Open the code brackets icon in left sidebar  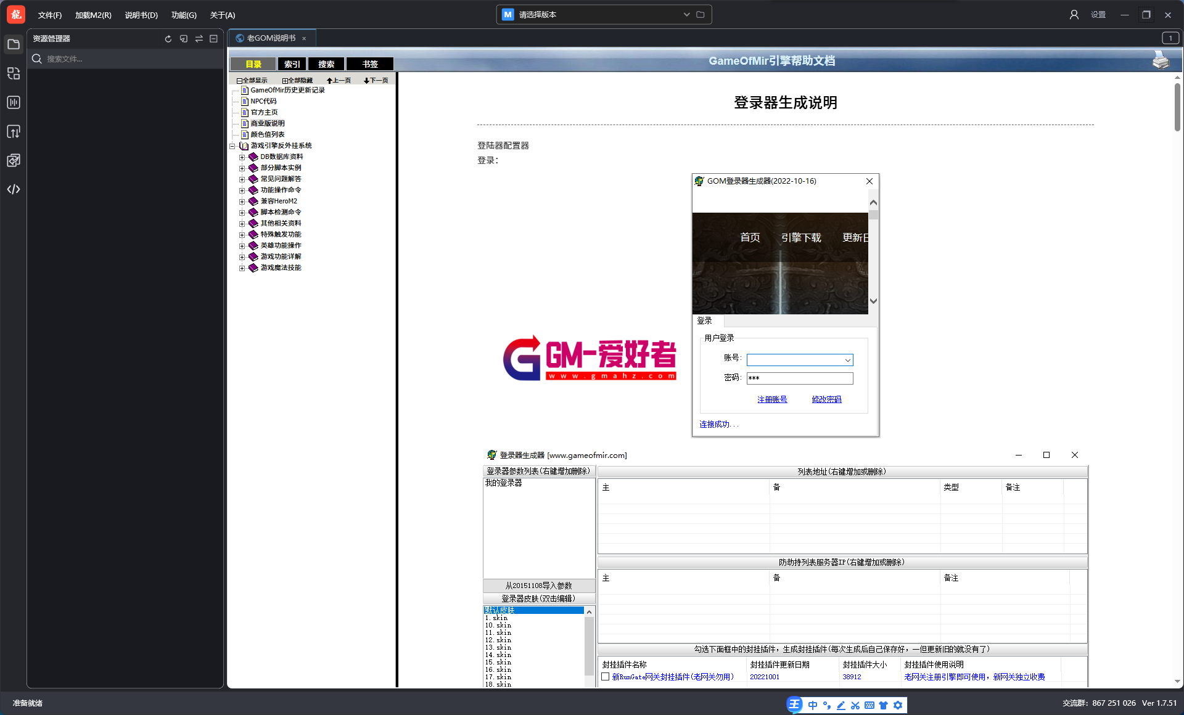(x=14, y=189)
